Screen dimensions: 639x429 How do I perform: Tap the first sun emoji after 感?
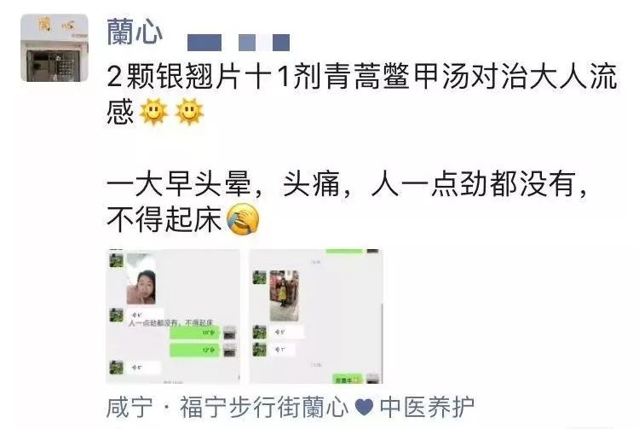[153, 112]
